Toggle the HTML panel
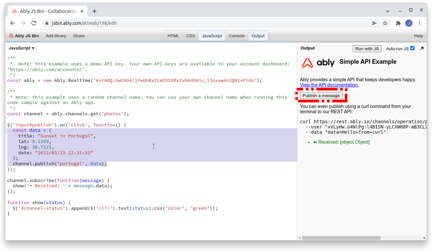The image size is (432, 251). click(x=173, y=36)
